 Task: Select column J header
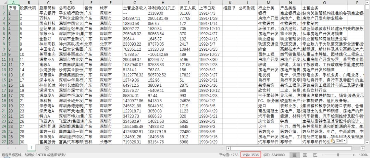coord(210,2)
